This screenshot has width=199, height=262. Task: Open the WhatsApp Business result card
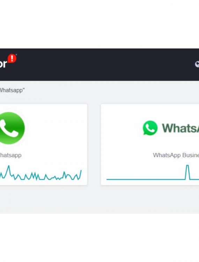pos(150,145)
